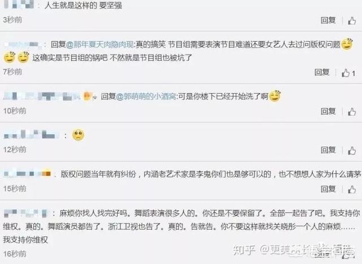Open the @那年夏天肉隐肉现 user mention

pyautogui.click(x=100, y=45)
